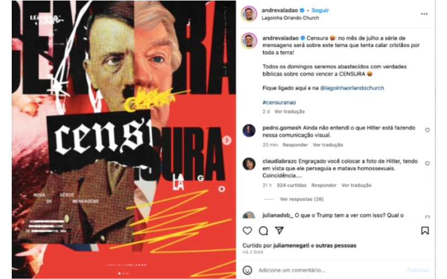The height and width of the screenshot is (279, 447).
Task: Select the second carousel dot indicator
Action: point(123,273)
